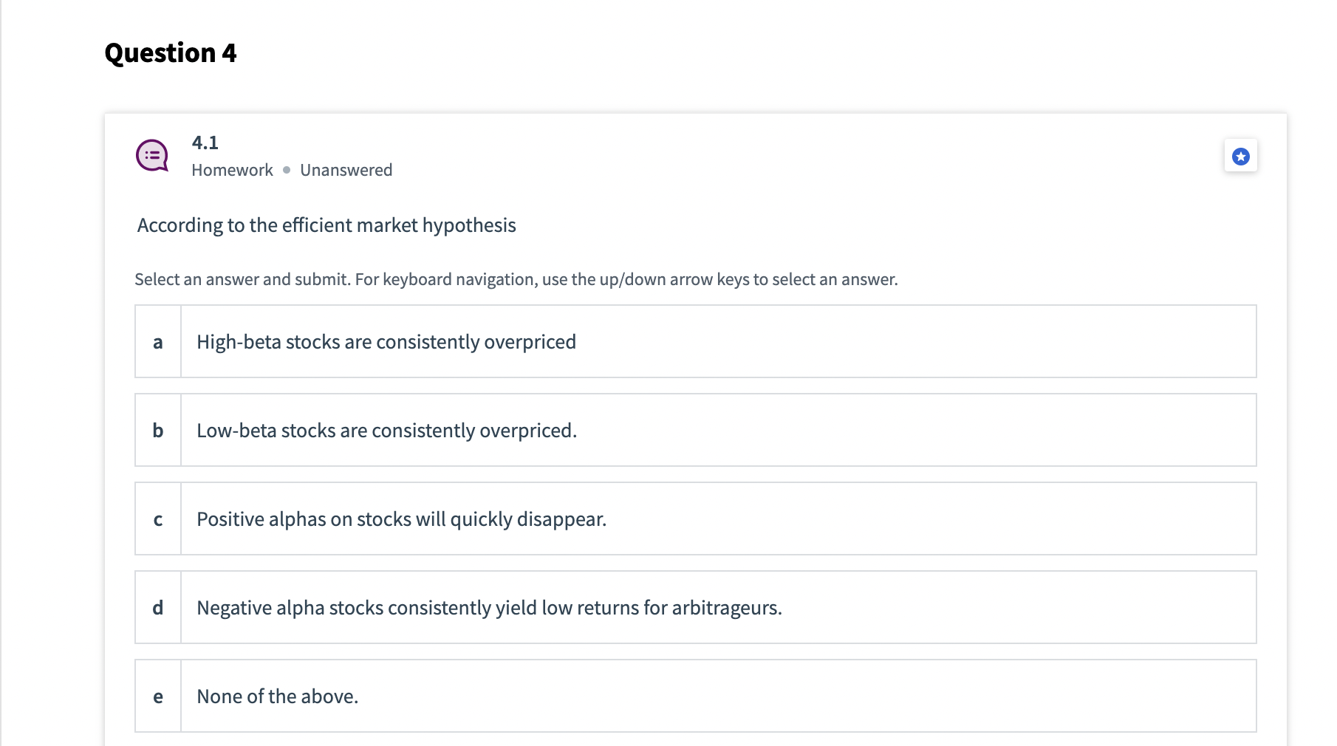Image resolution: width=1337 pixels, height=746 pixels.
Task: Select the letter 'e' option box
Action: [x=158, y=697]
